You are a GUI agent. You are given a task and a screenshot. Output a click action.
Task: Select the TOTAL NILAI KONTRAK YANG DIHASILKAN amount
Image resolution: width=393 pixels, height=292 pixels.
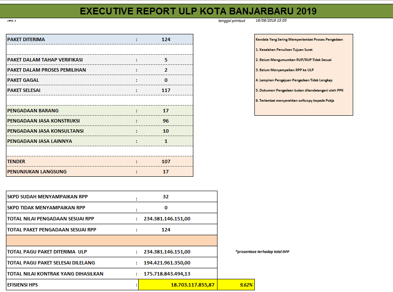pyautogui.click(x=167, y=274)
